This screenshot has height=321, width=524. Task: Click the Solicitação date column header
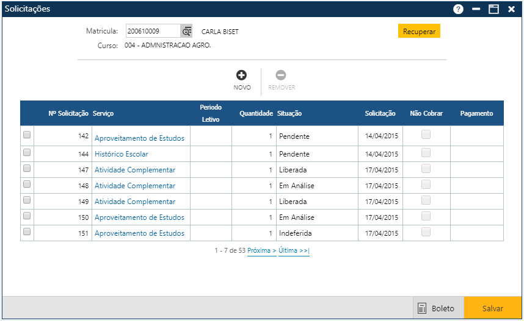tap(380, 113)
